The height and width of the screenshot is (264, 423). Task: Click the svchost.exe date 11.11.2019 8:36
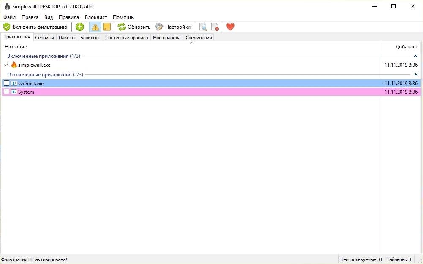401,84
